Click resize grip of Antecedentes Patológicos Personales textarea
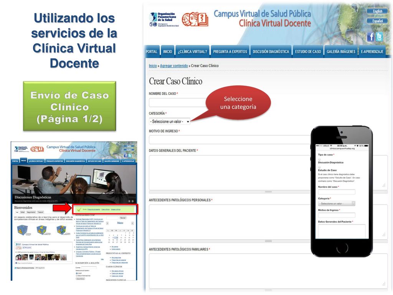 pos(384,235)
